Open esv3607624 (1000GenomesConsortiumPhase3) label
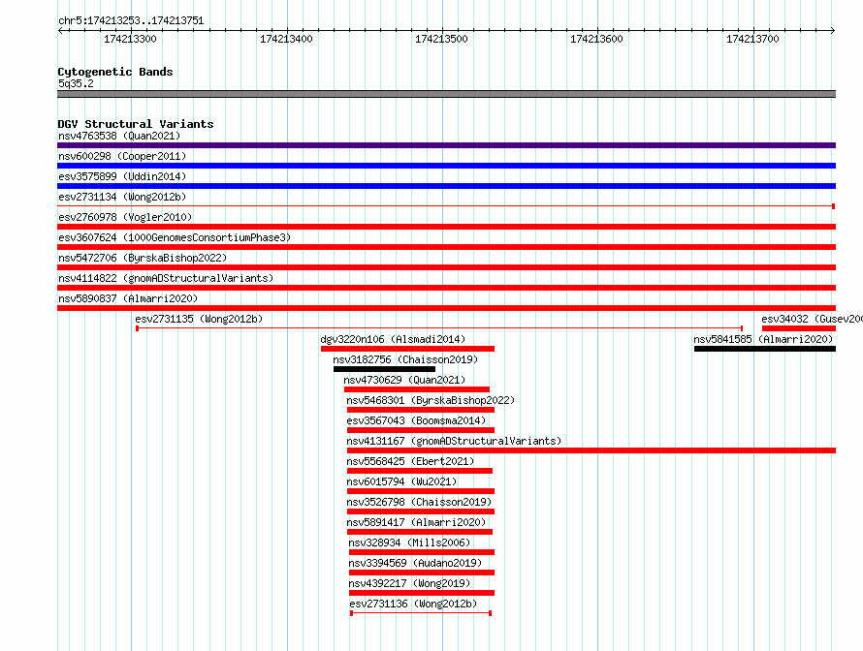This screenshot has width=863, height=651. click(175, 237)
